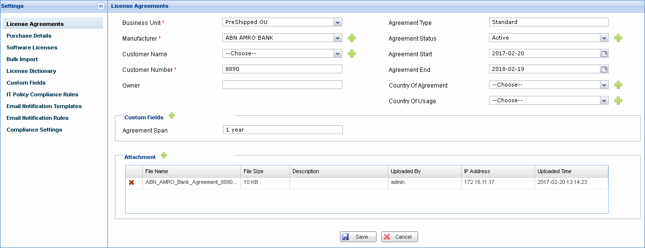Go to Software Licenses section

coord(32,47)
